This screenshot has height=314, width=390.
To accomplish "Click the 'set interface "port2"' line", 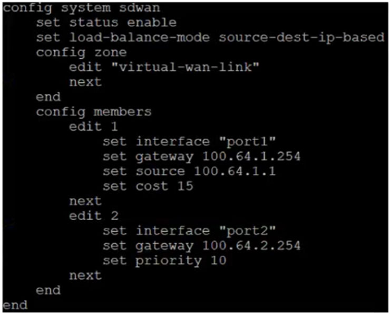I will pos(189,231).
